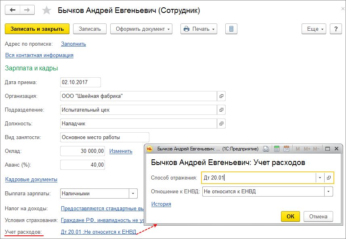This screenshot has width=346, height=239.
Task: Open the Еще menu
Action: 314,29
